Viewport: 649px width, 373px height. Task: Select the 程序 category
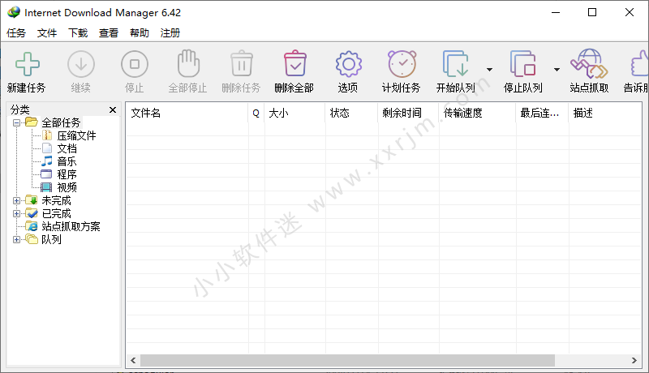pyautogui.click(x=67, y=174)
